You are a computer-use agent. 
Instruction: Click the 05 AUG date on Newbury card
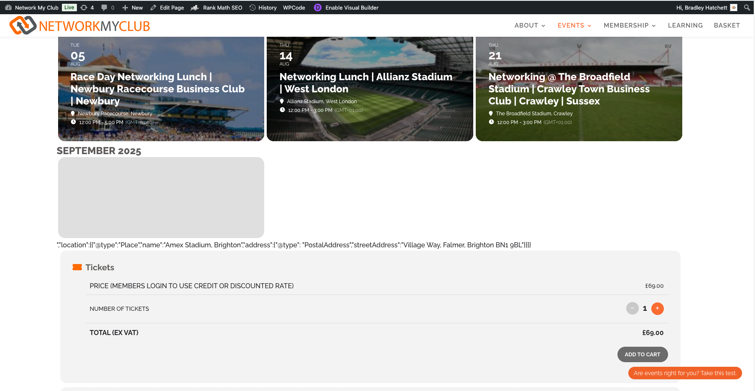tap(78, 55)
